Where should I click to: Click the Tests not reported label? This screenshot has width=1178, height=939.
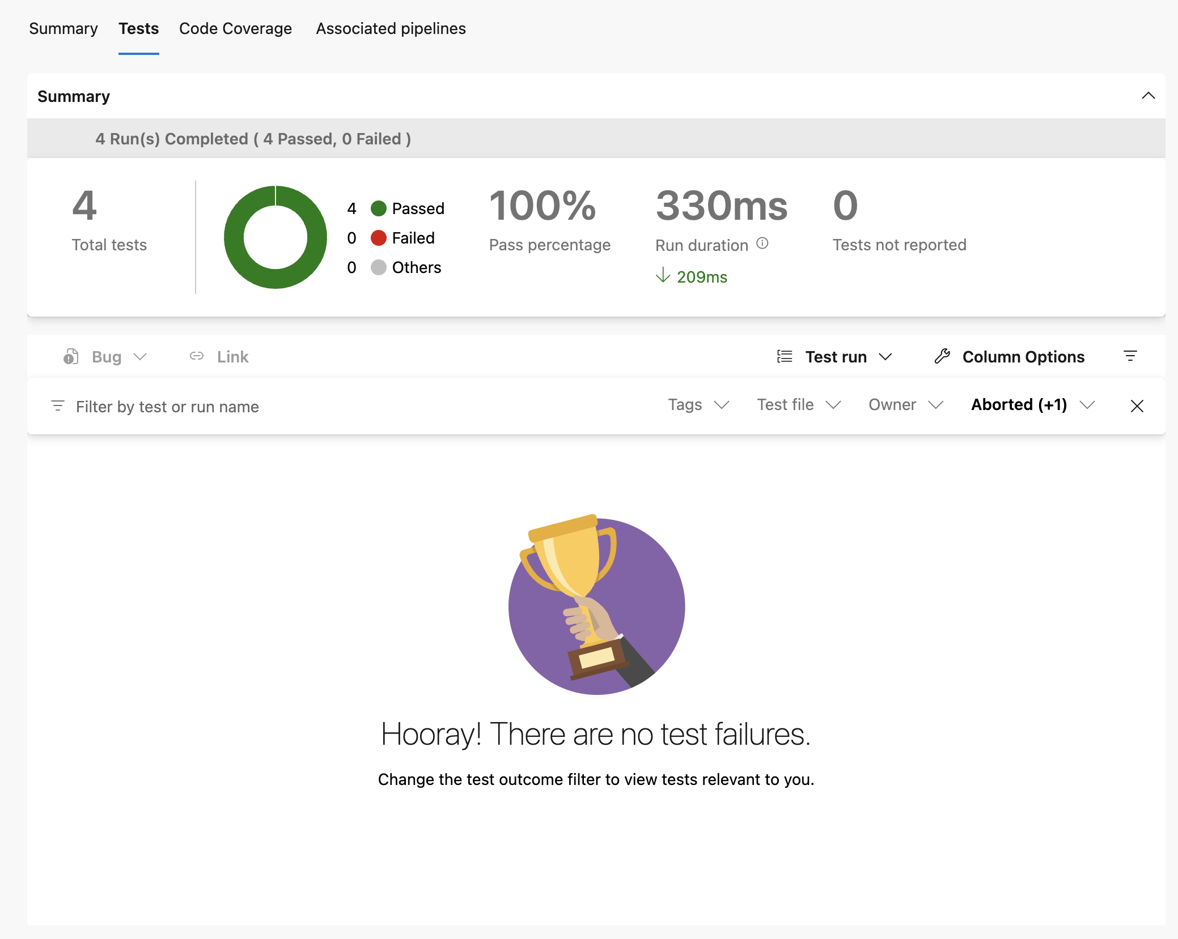(x=899, y=245)
